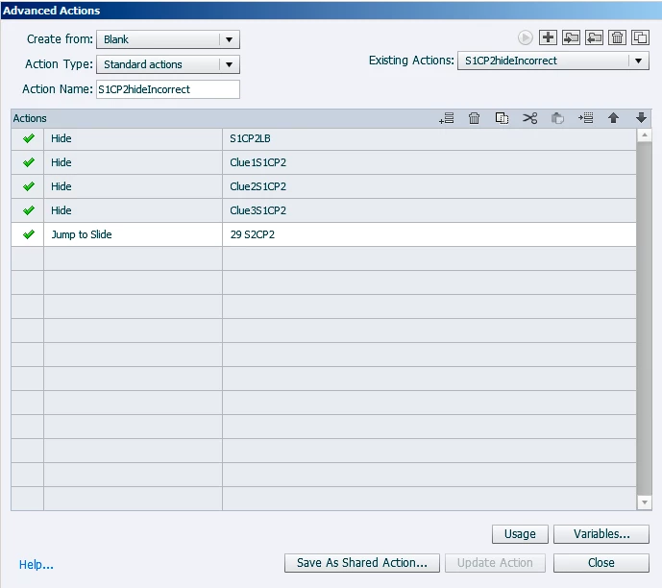
Task: Open the Help... link
Action: point(37,564)
